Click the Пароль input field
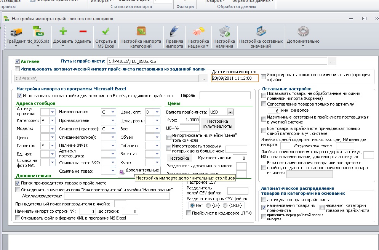 tap(225, 96)
